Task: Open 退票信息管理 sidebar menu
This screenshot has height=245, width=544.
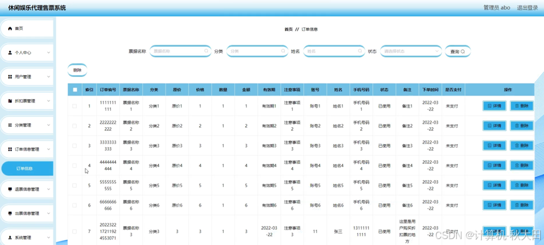Action: pos(28,189)
